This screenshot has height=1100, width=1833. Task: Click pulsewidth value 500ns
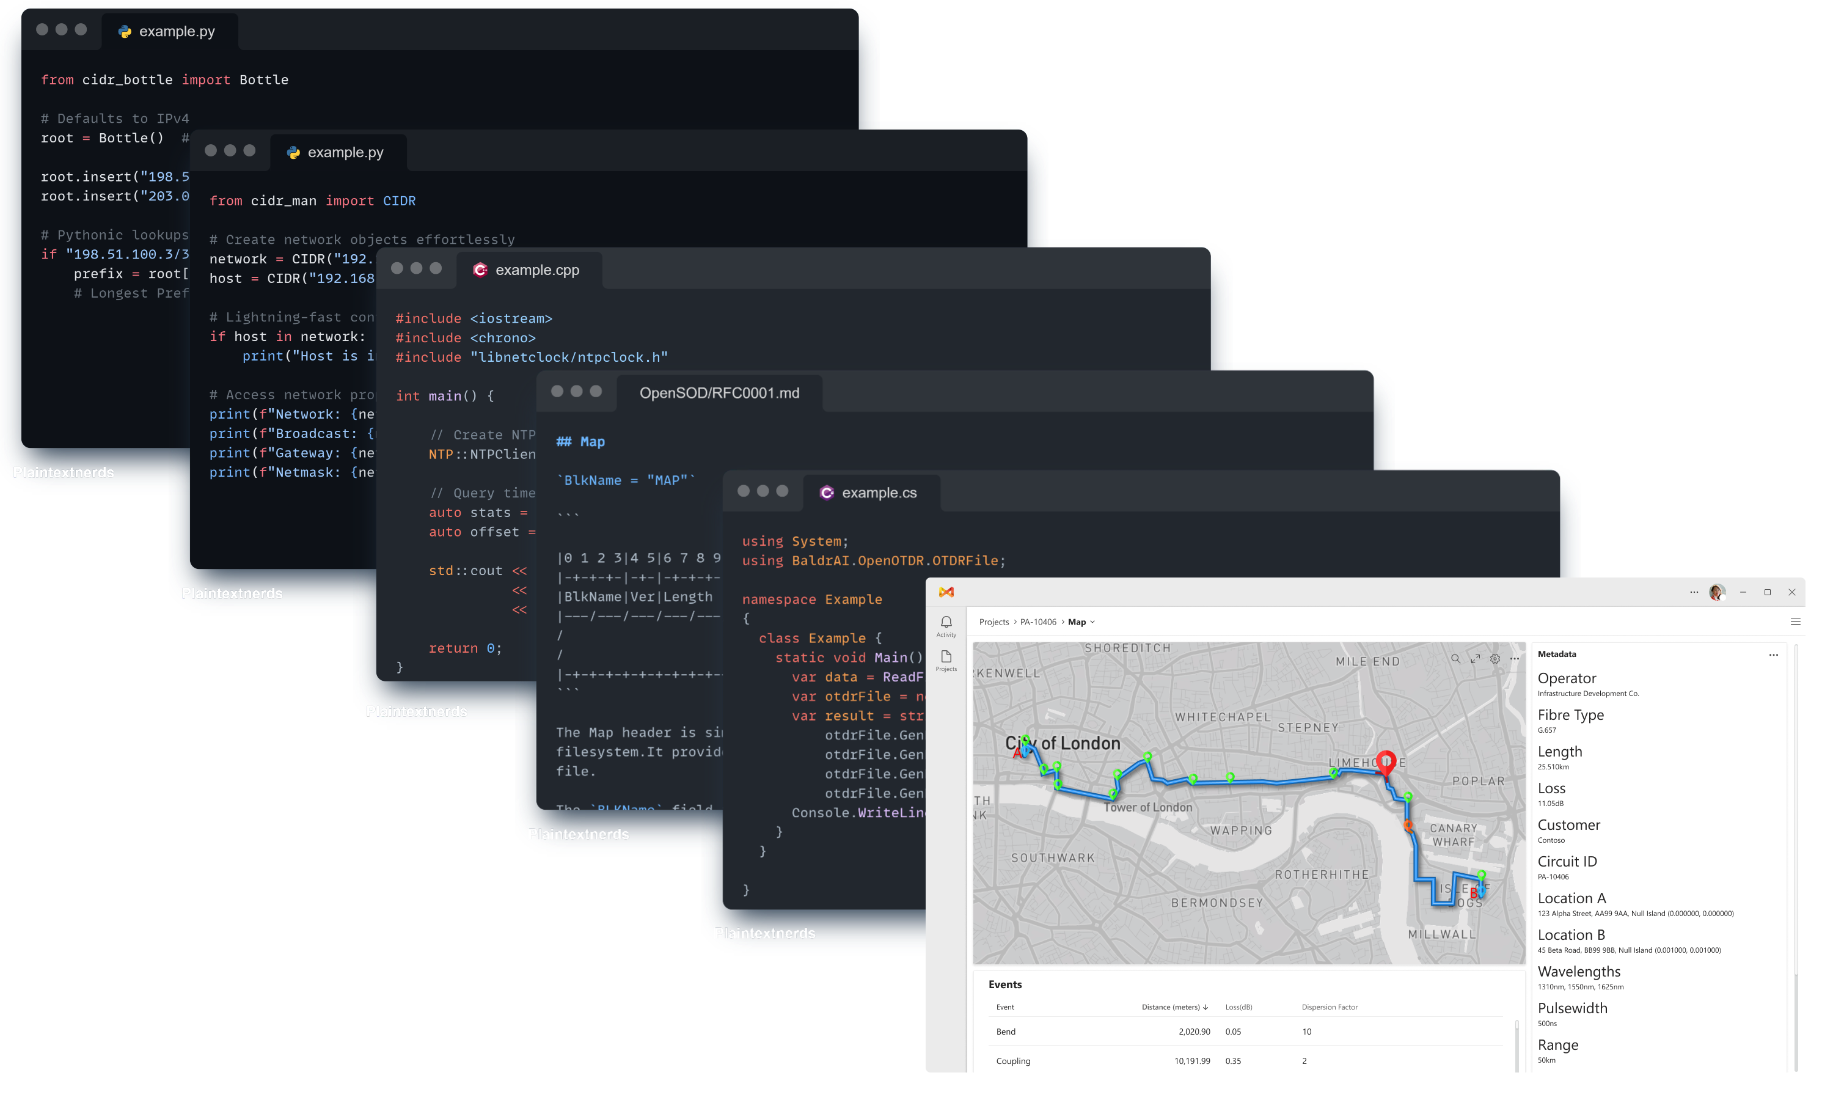[x=1547, y=1024]
